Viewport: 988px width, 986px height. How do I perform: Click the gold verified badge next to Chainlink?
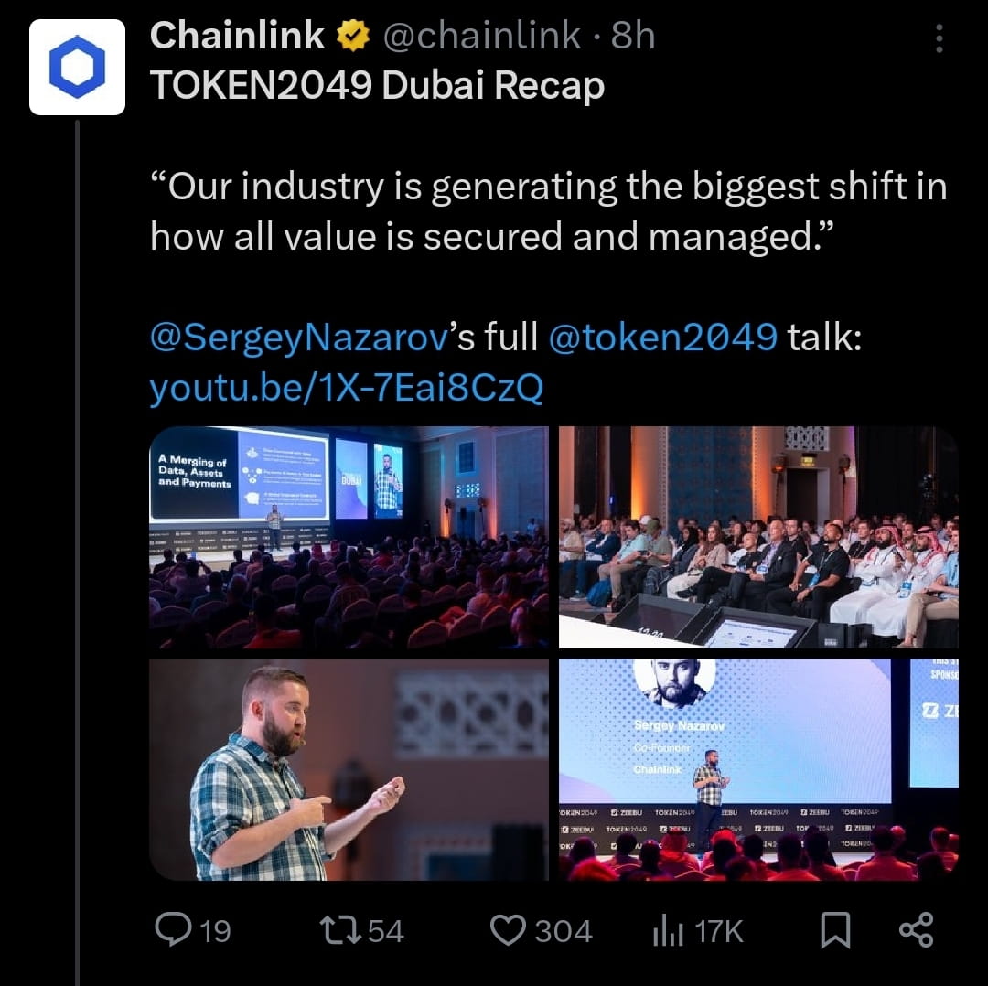[x=351, y=36]
